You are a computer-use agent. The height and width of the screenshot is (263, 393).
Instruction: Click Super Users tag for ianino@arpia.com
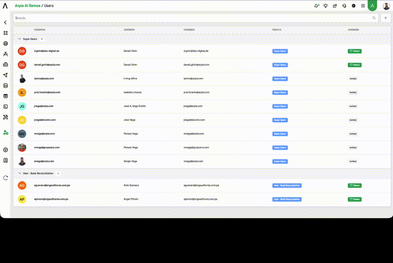coord(280,78)
